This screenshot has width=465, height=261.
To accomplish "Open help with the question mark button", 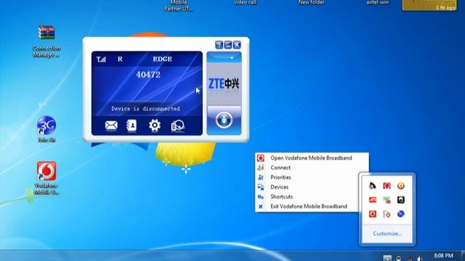I will 219,45.
